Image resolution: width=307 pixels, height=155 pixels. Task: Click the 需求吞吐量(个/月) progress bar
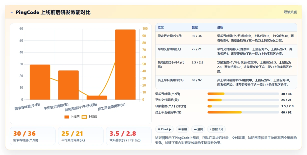point(243,94)
